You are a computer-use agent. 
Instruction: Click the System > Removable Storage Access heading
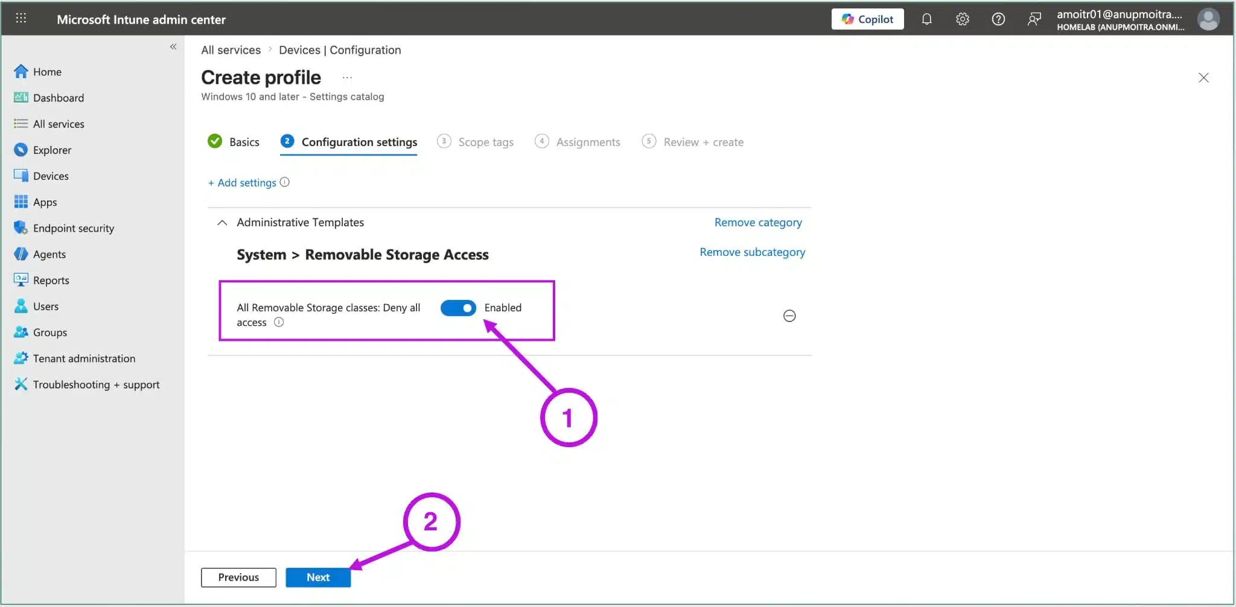pyautogui.click(x=363, y=255)
